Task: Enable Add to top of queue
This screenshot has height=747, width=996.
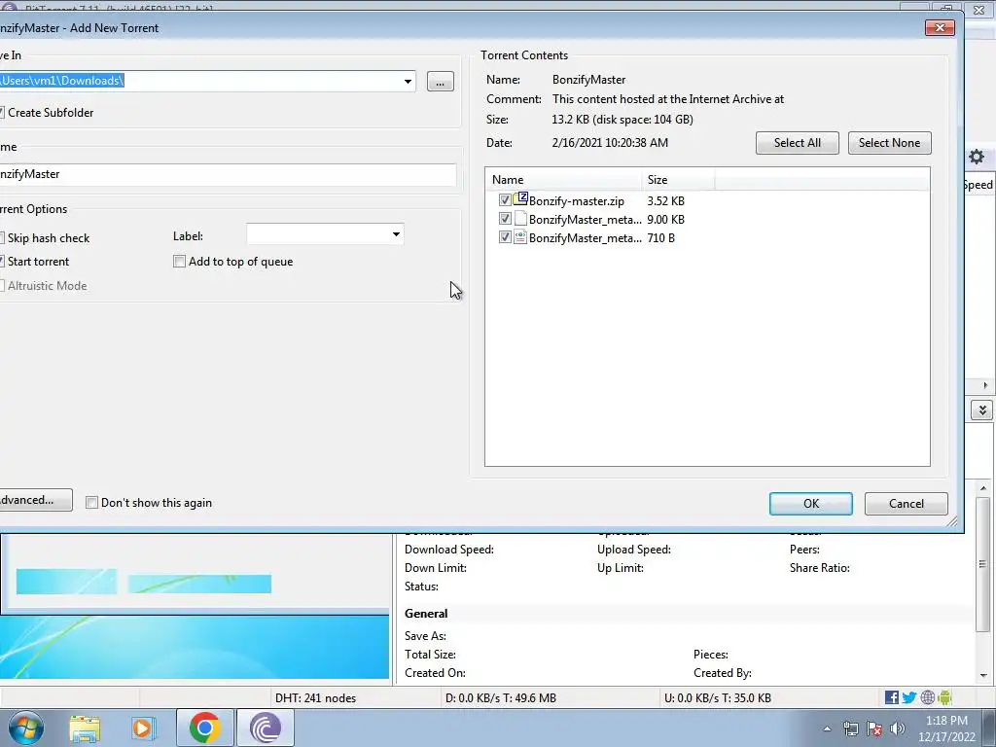Action: (x=179, y=261)
